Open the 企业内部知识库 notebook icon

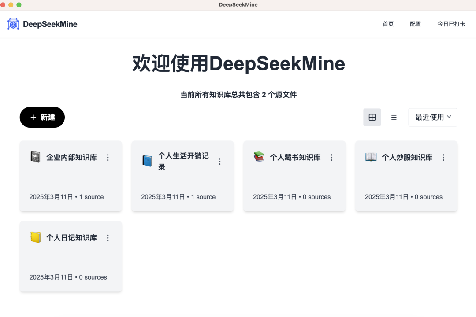click(36, 157)
